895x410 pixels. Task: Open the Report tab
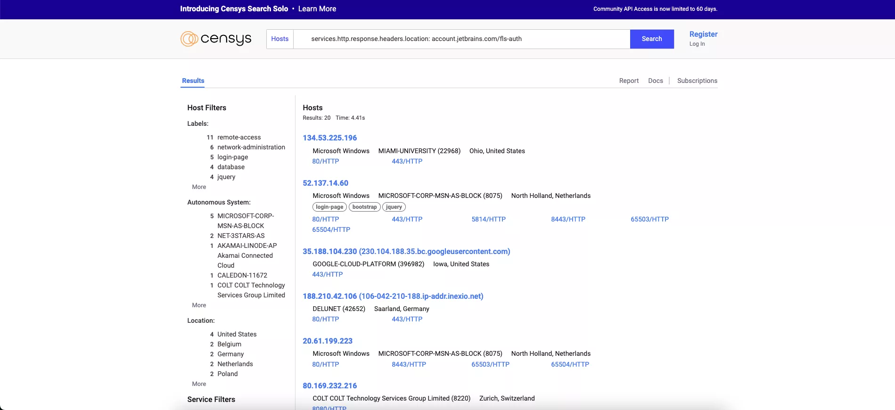click(x=628, y=81)
